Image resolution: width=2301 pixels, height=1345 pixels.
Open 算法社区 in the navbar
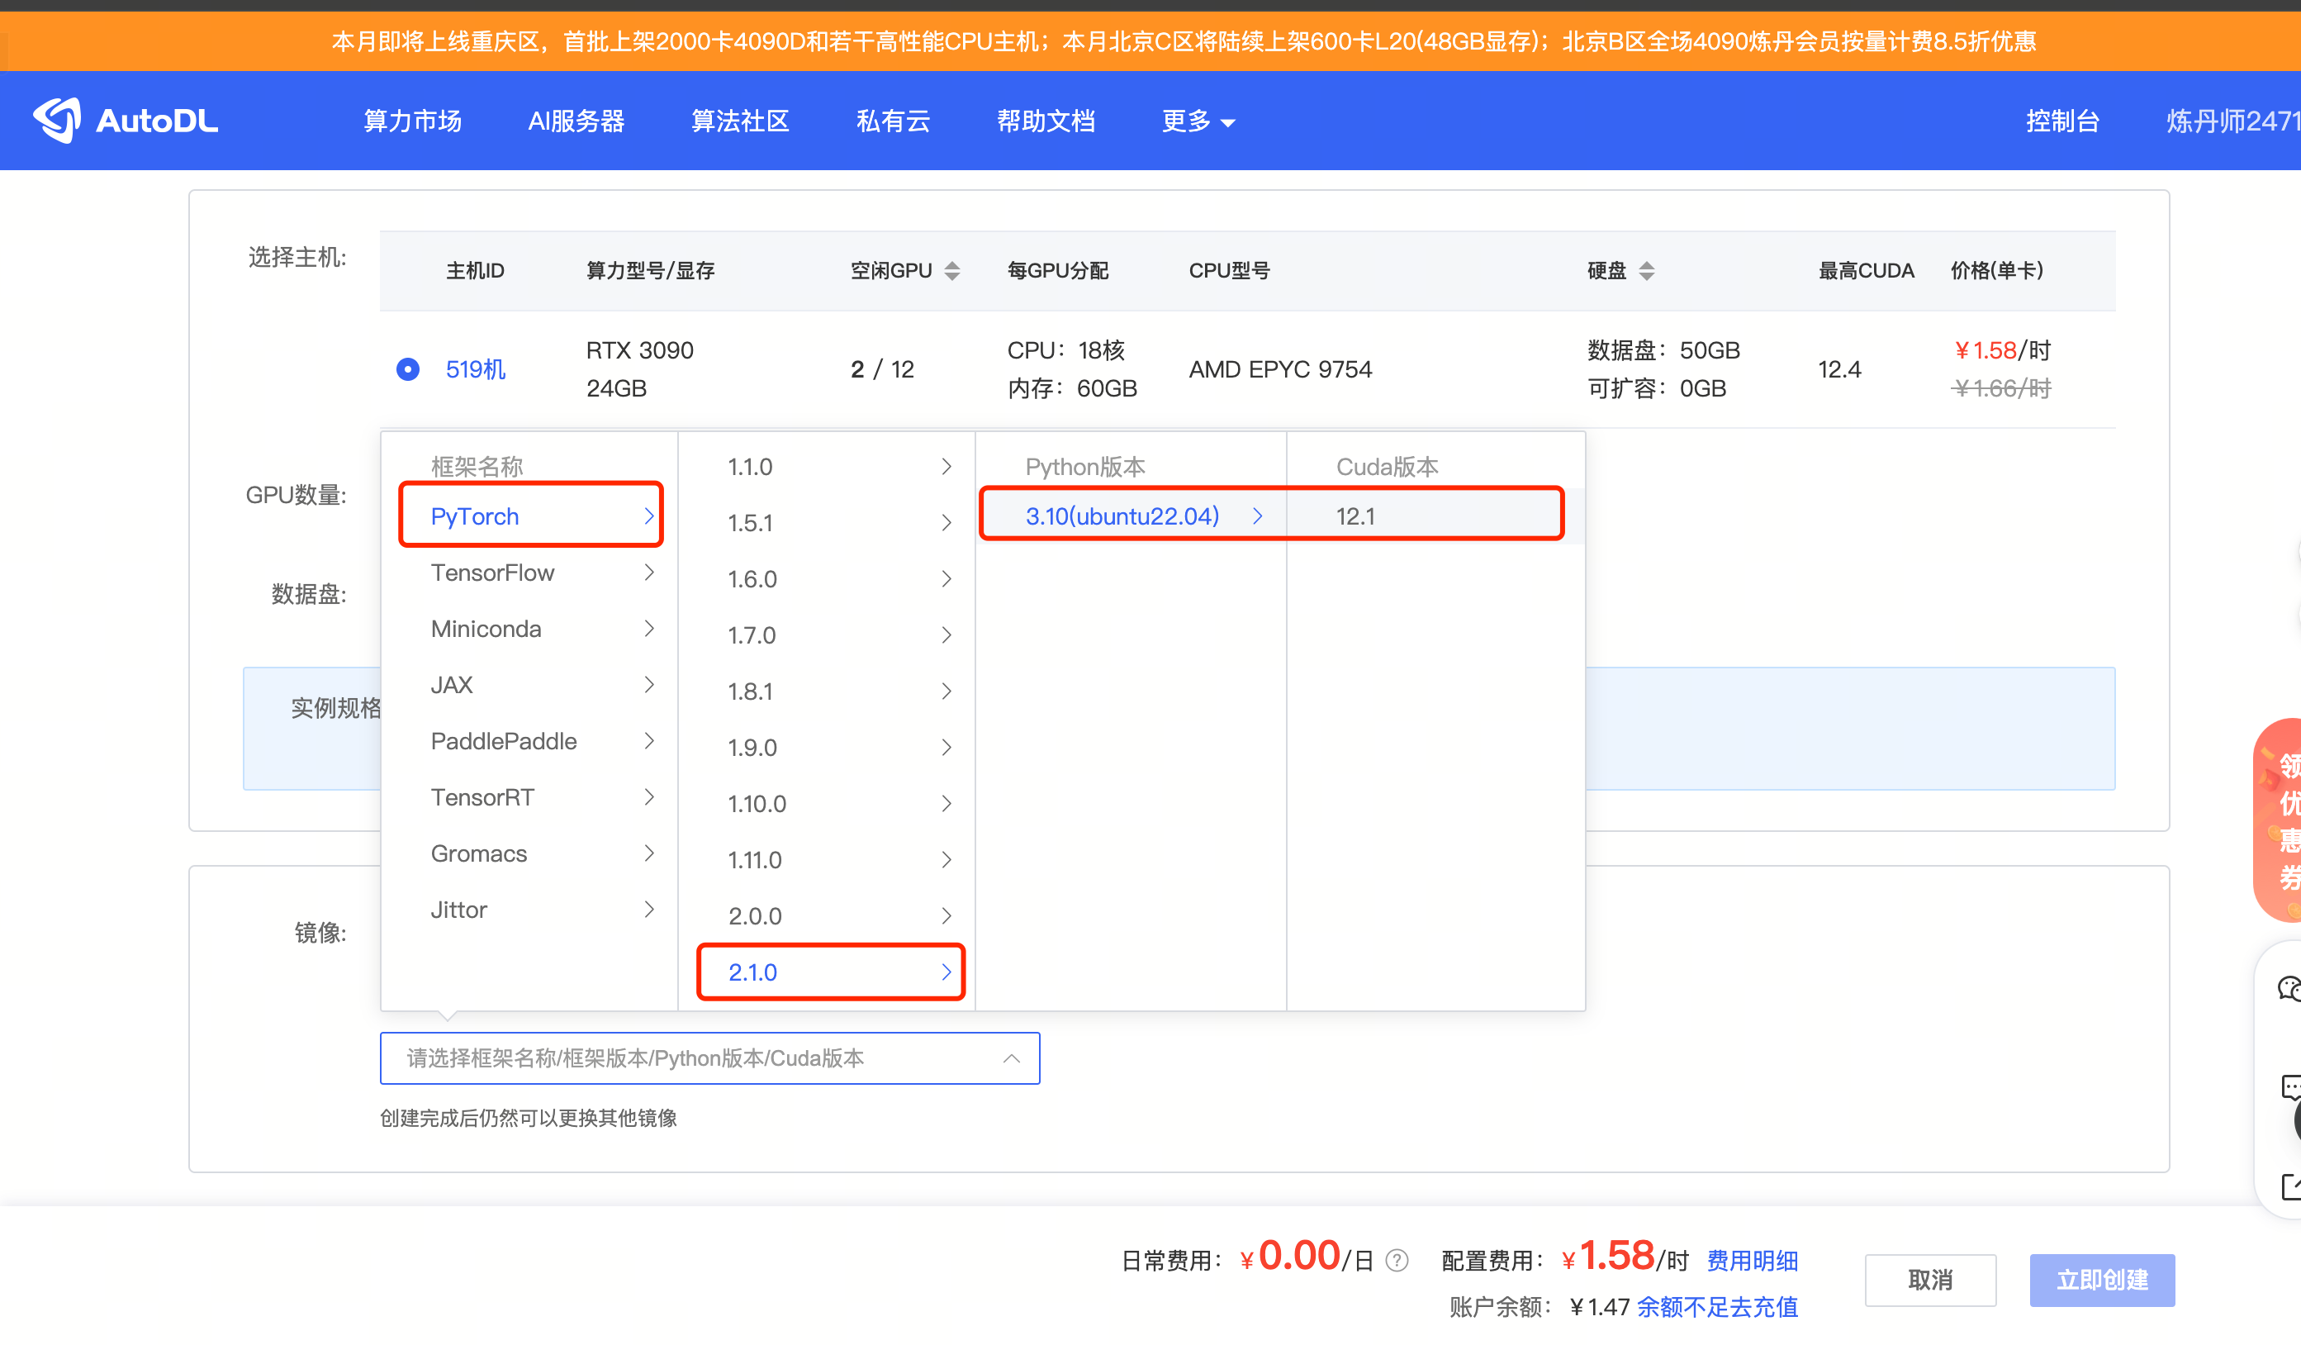click(740, 121)
